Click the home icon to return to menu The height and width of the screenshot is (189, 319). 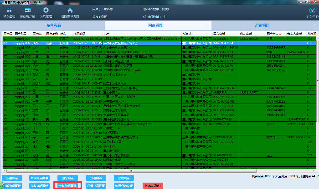(70, 10)
